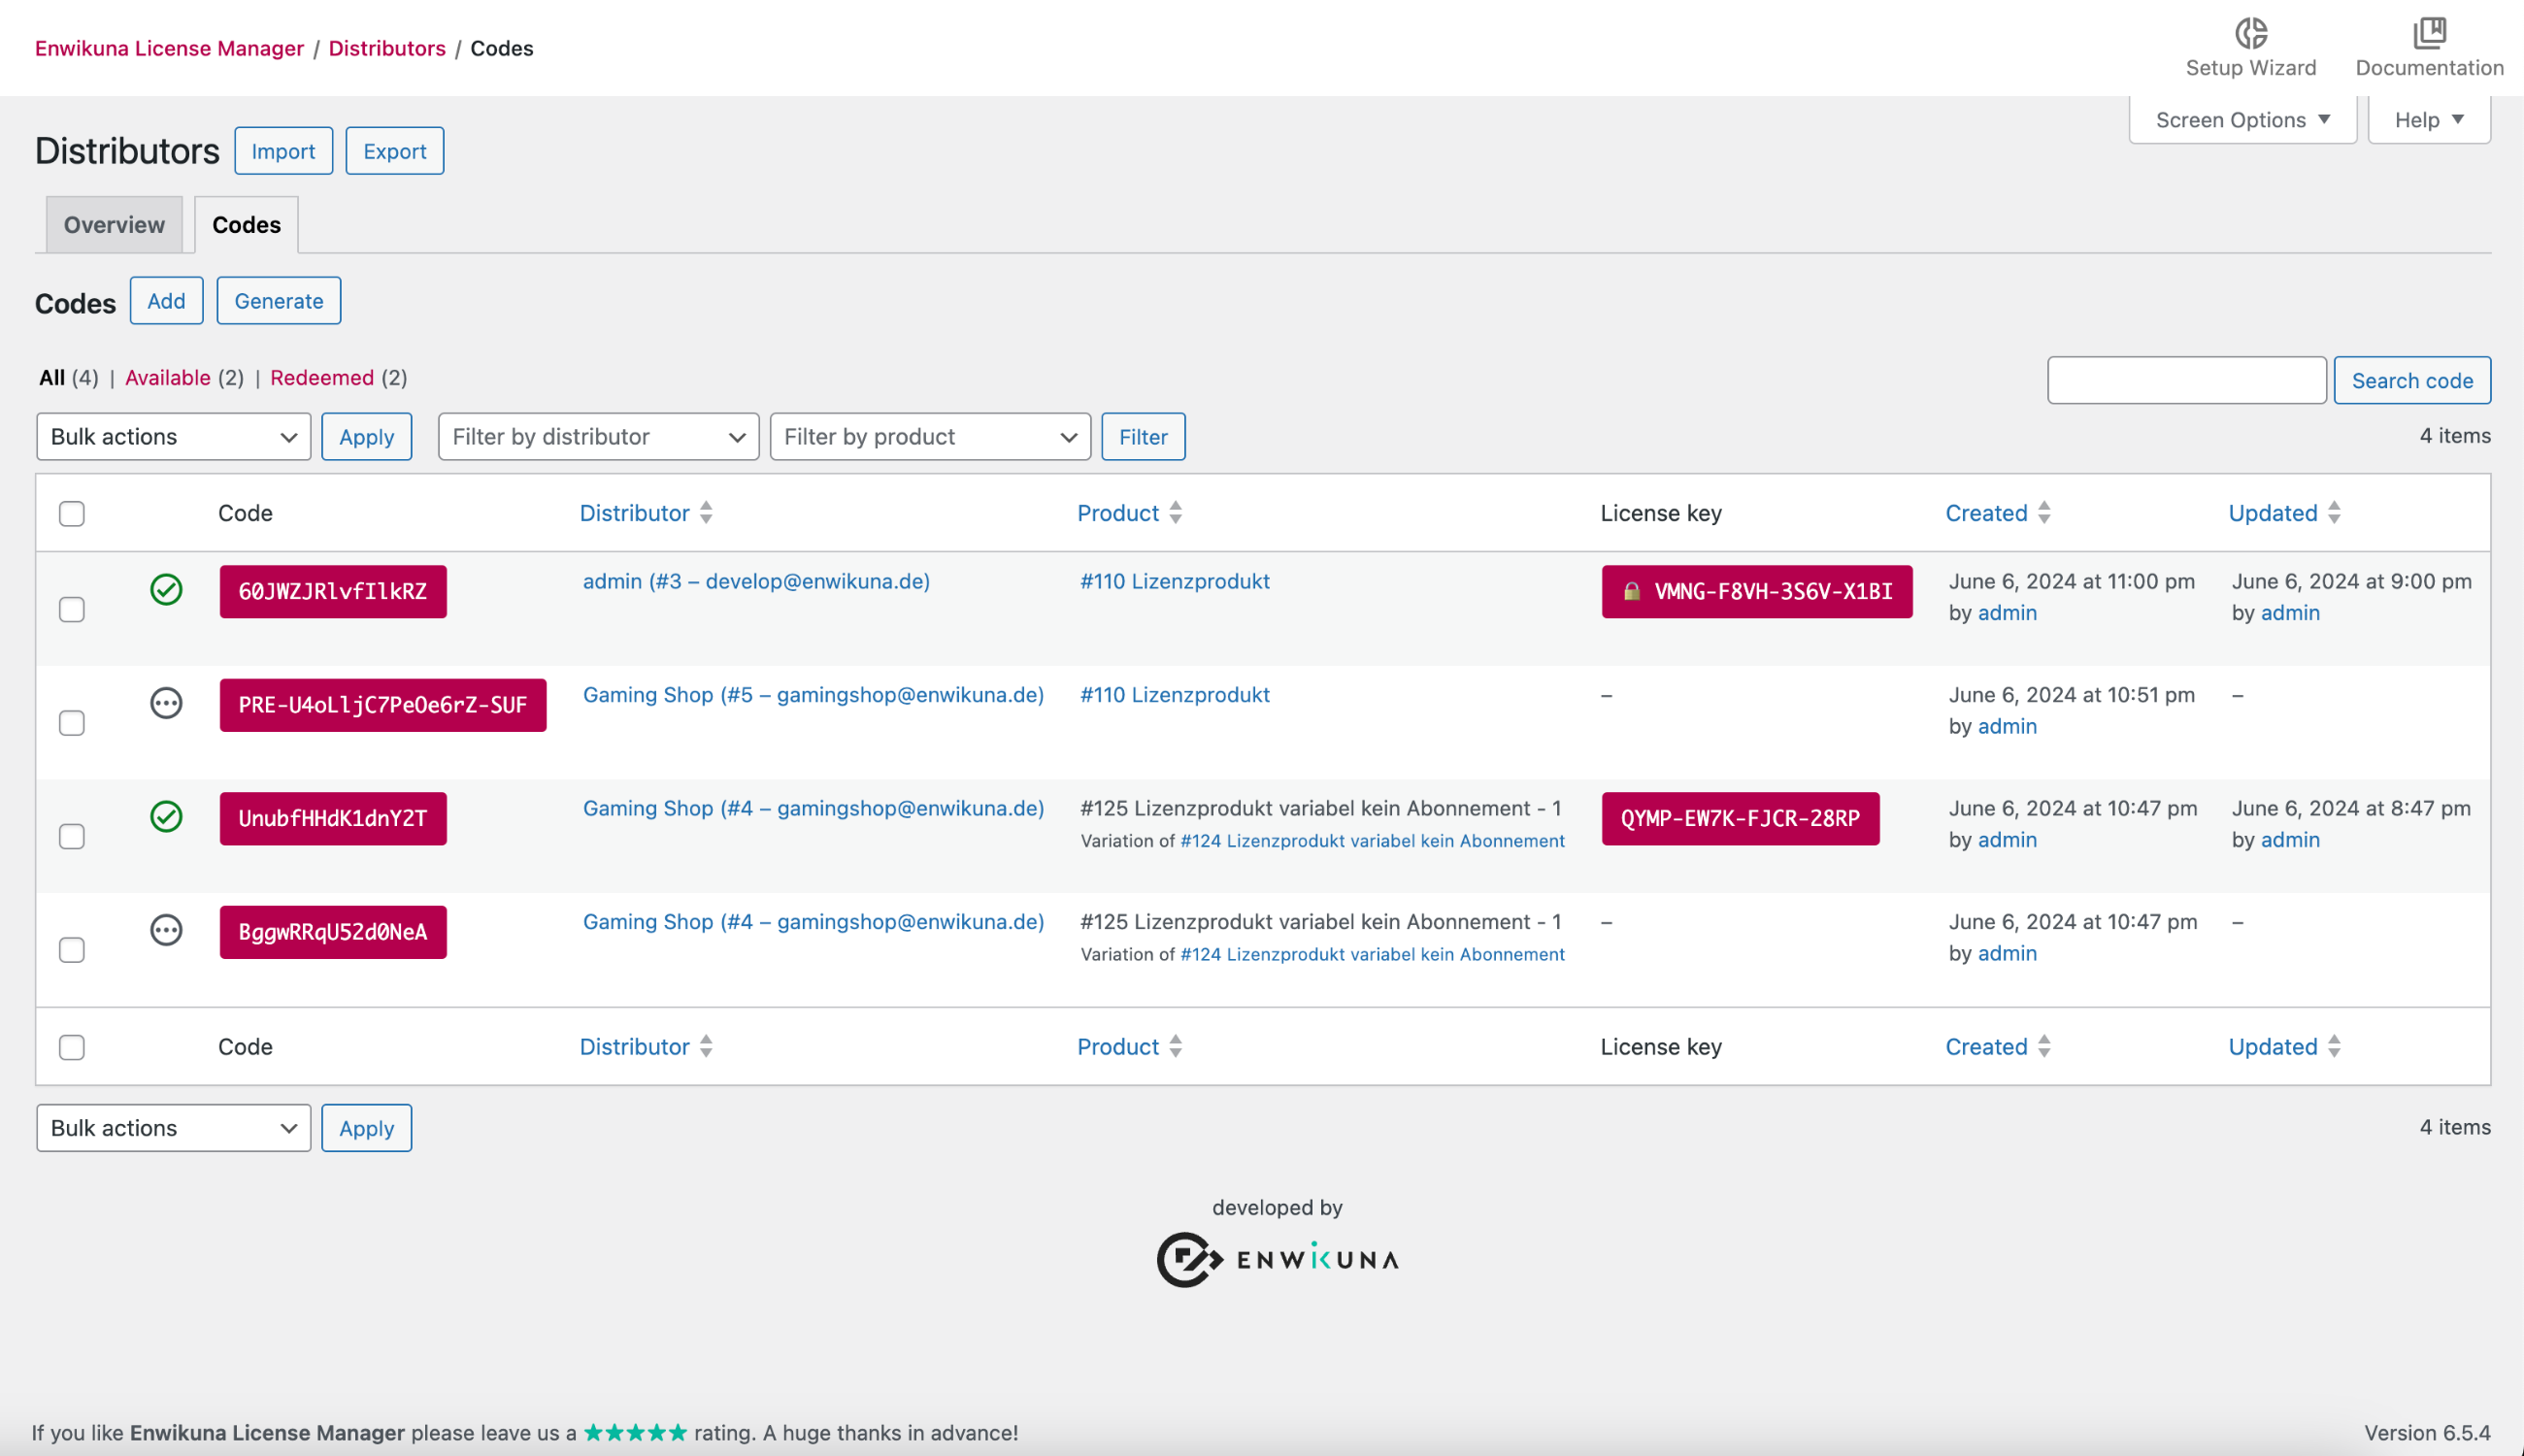Click sort arrows beside top Product header
The height and width of the screenshot is (1456, 2524).
[x=1175, y=512]
